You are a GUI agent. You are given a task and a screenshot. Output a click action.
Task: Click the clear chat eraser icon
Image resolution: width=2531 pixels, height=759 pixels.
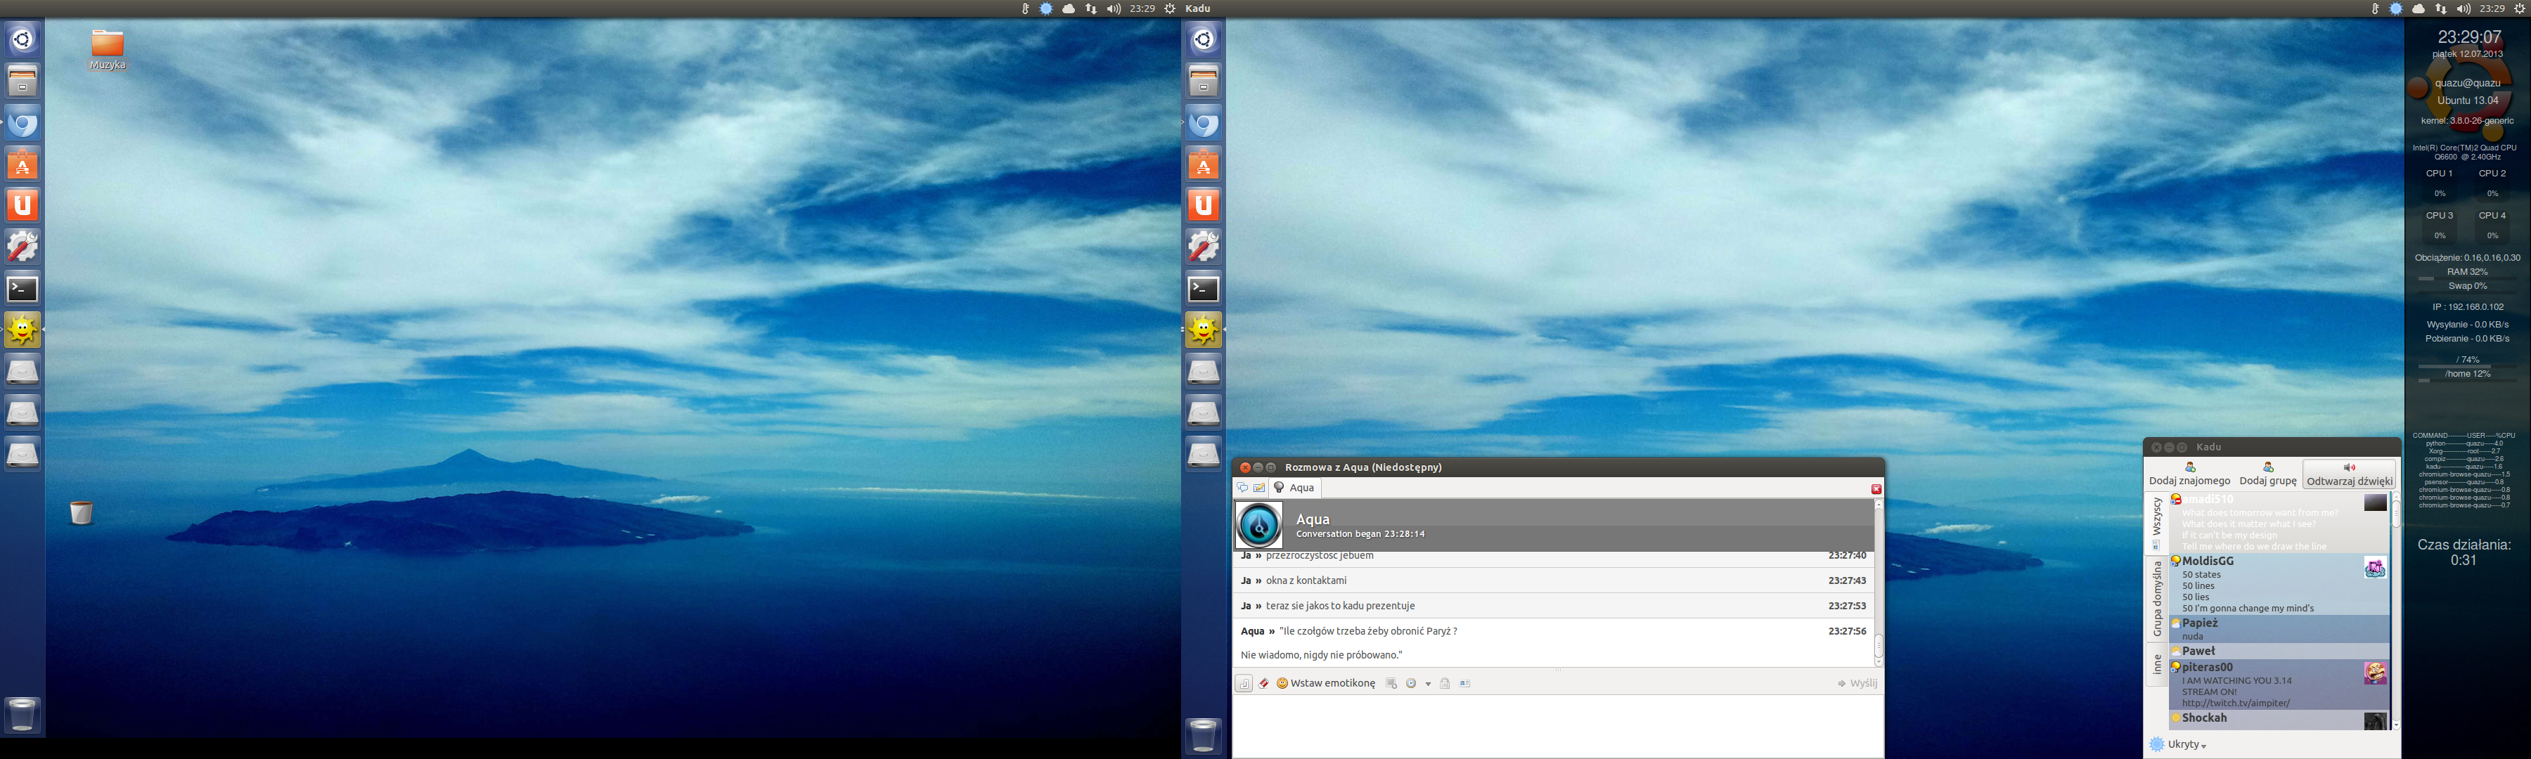point(1263,683)
